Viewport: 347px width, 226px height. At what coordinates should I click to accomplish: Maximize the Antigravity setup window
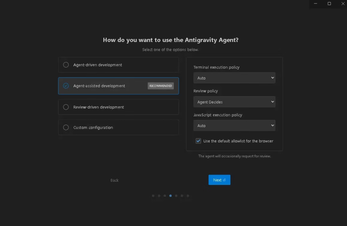coord(329,4)
